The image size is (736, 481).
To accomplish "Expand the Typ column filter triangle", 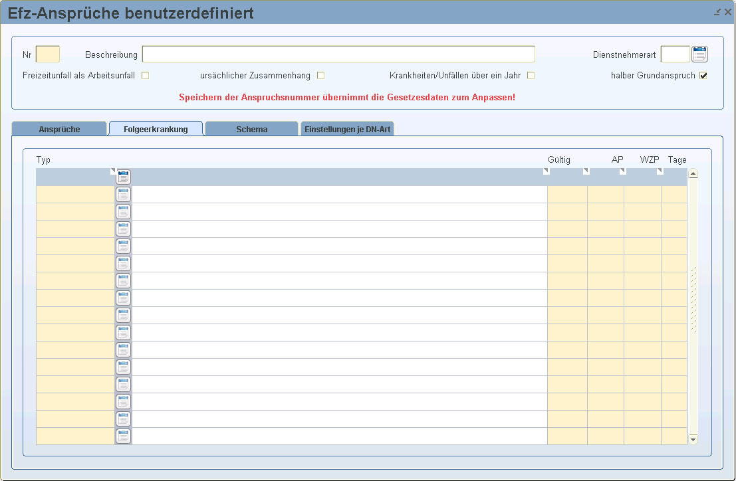I will 112,171.
